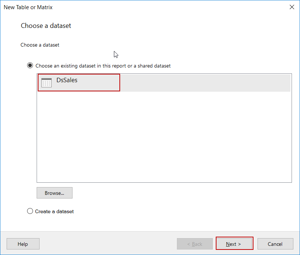The image size is (300, 255).
Task: Select the 'Create a dataset' radio button
Action: (x=30, y=211)
